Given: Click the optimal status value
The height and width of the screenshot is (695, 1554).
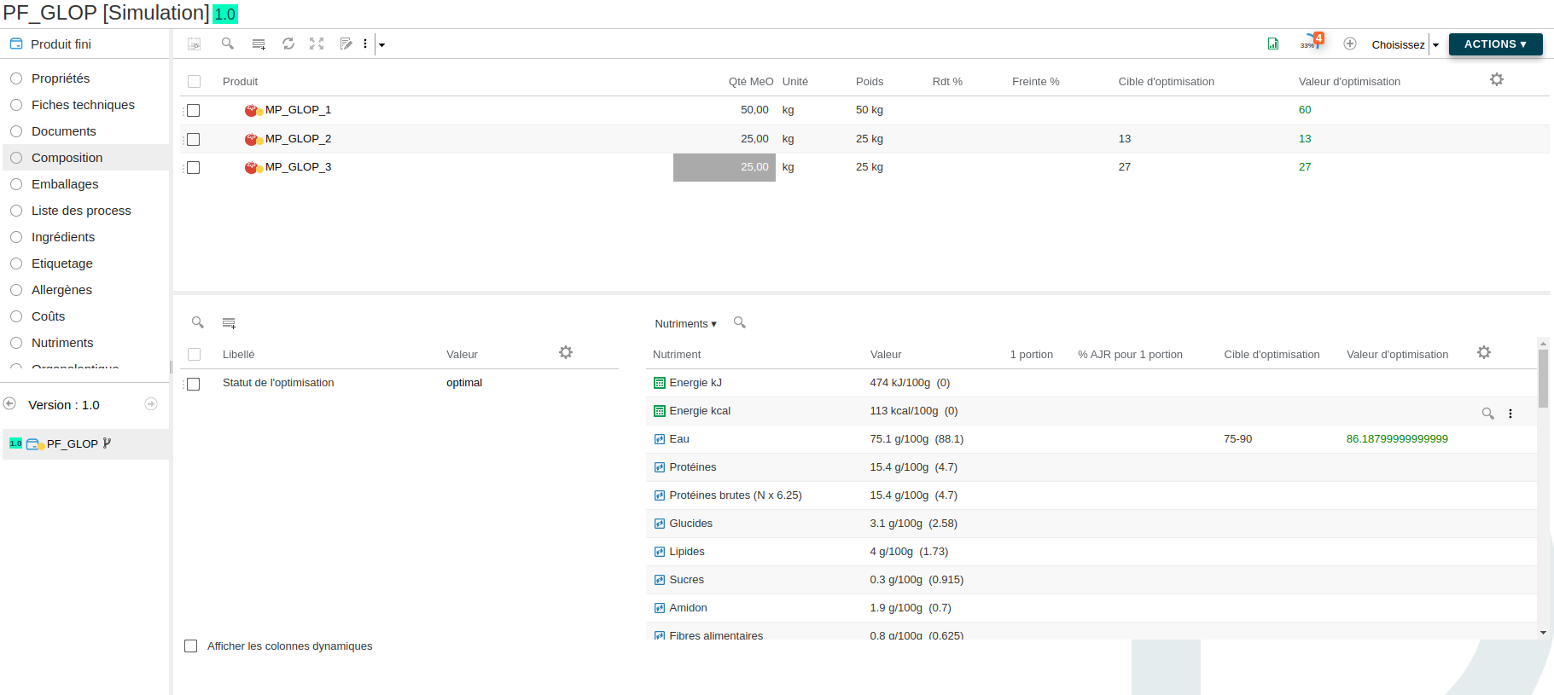Looking at the screenshot, I should coord(464,382).
